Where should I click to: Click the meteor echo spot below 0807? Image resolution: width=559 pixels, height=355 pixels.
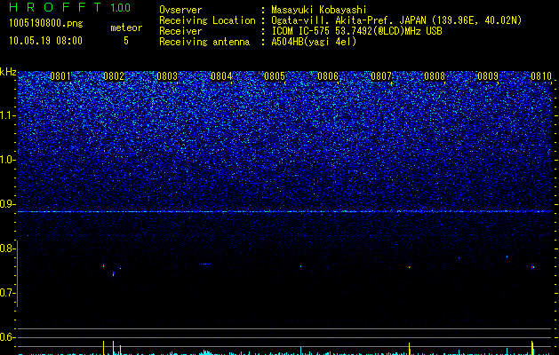coord(410,267)
